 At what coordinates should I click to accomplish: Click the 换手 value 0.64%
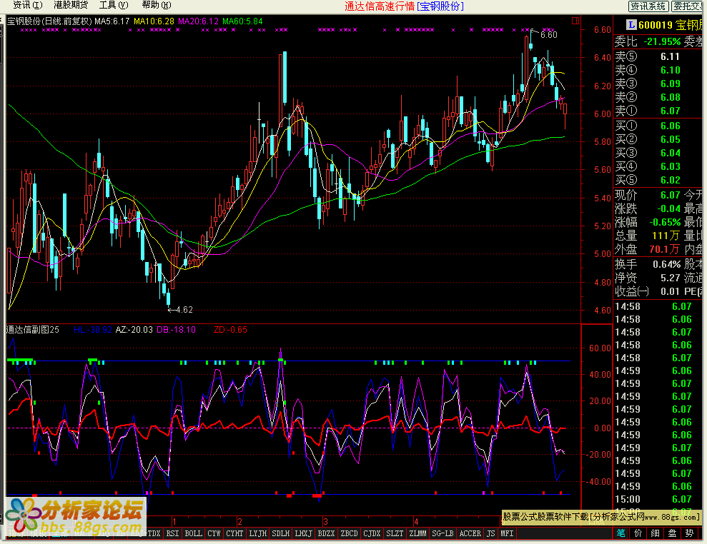666,264
